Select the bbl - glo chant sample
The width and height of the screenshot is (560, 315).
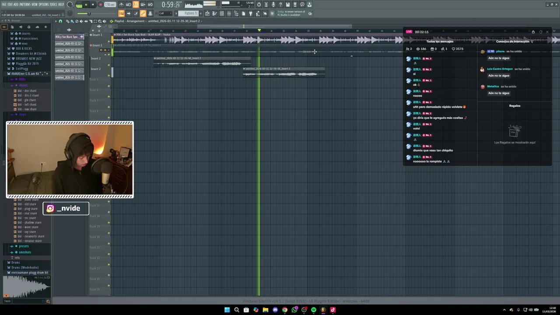27,100
